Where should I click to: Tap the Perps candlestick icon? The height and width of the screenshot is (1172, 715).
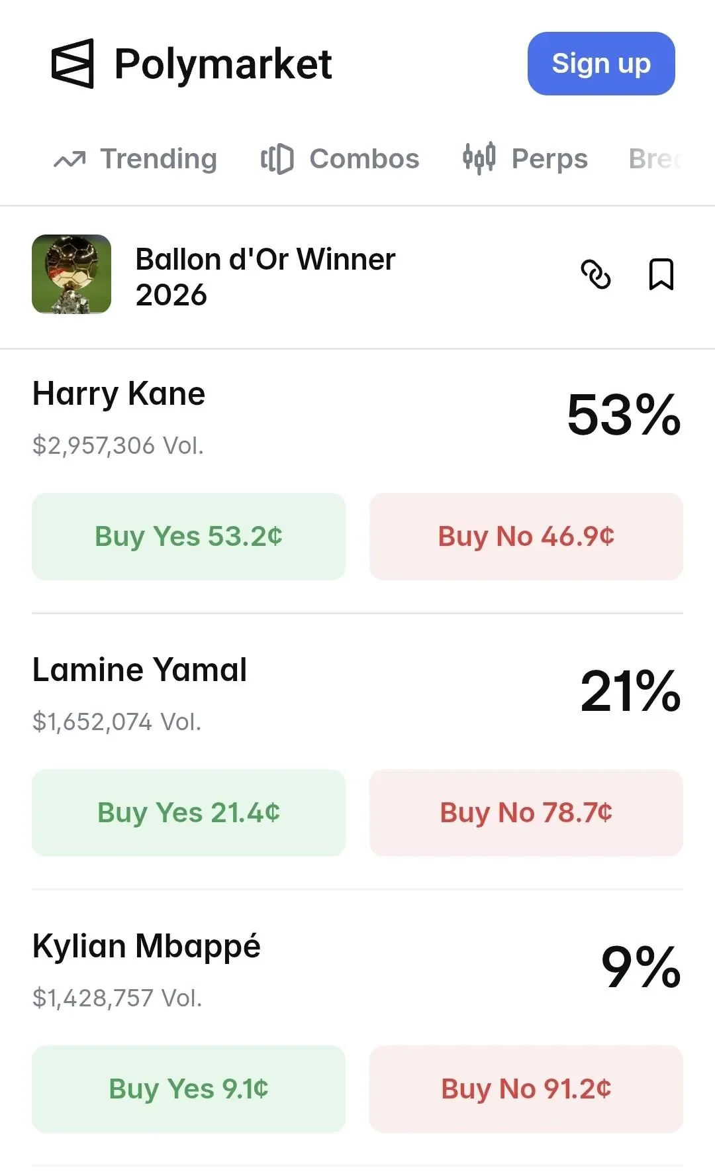(479, 158)
